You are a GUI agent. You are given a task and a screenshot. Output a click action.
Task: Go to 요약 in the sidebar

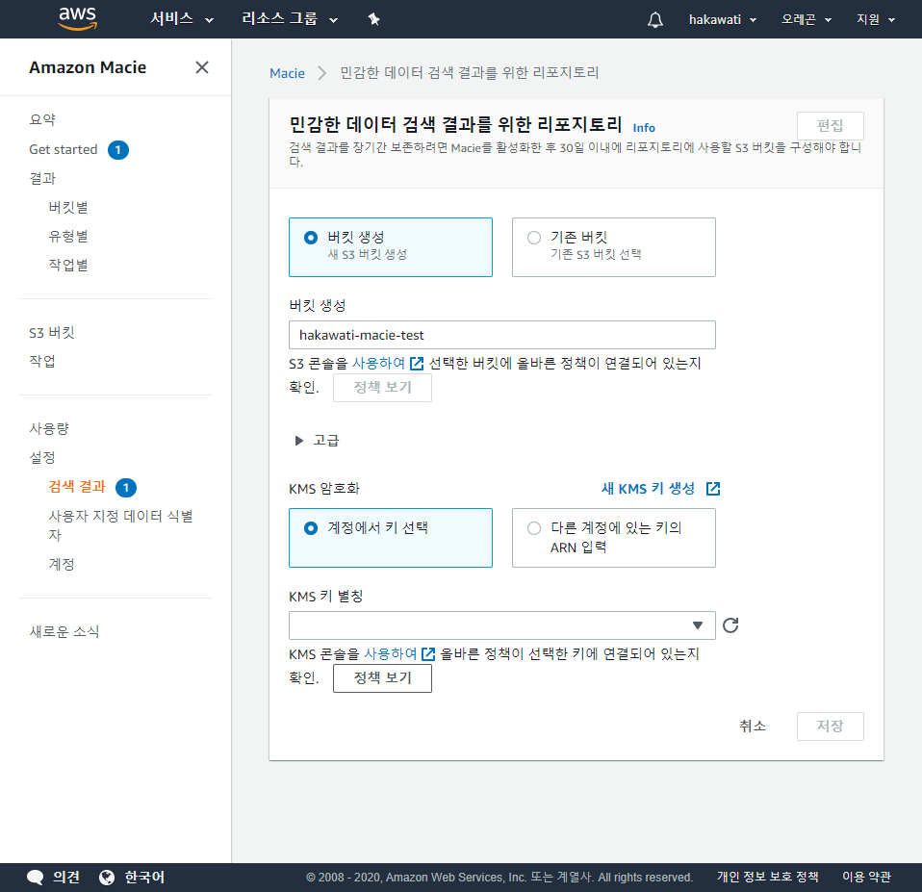pyautogui.click(x=42, y=120)
